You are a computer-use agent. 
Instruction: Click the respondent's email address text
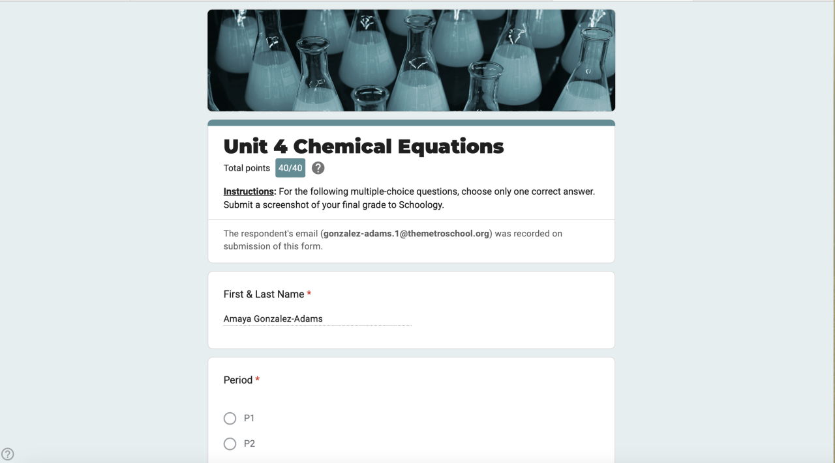point(406,233)
